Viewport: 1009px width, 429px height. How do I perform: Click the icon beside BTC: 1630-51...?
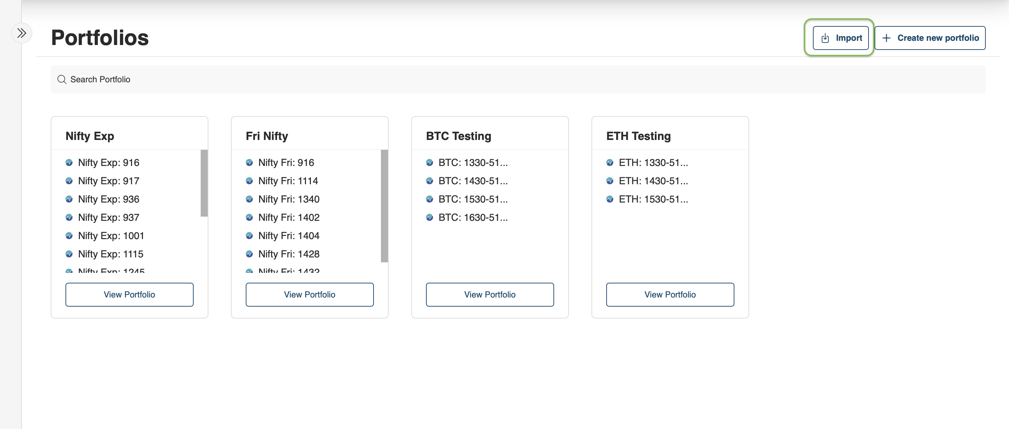429,218
